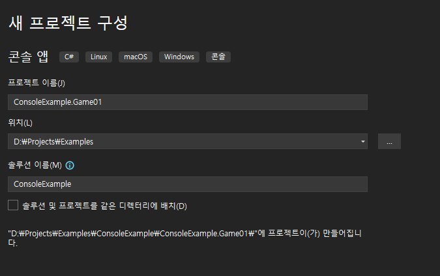Screen dimensions: 440x276
Task: Click the location field D:\Projects\Examples
Action: (188, 141)
